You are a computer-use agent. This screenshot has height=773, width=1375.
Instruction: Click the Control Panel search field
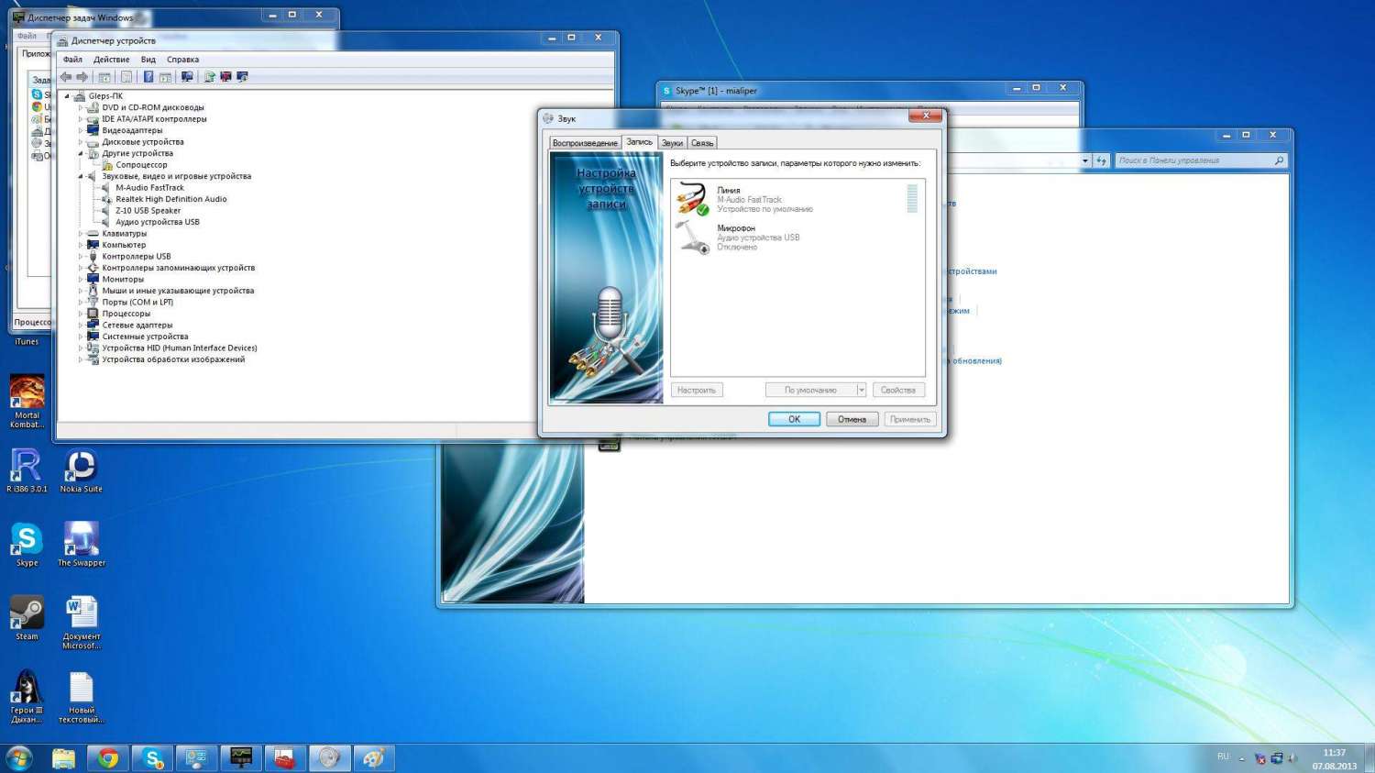pyautogui.click(x=1193, y=160)
